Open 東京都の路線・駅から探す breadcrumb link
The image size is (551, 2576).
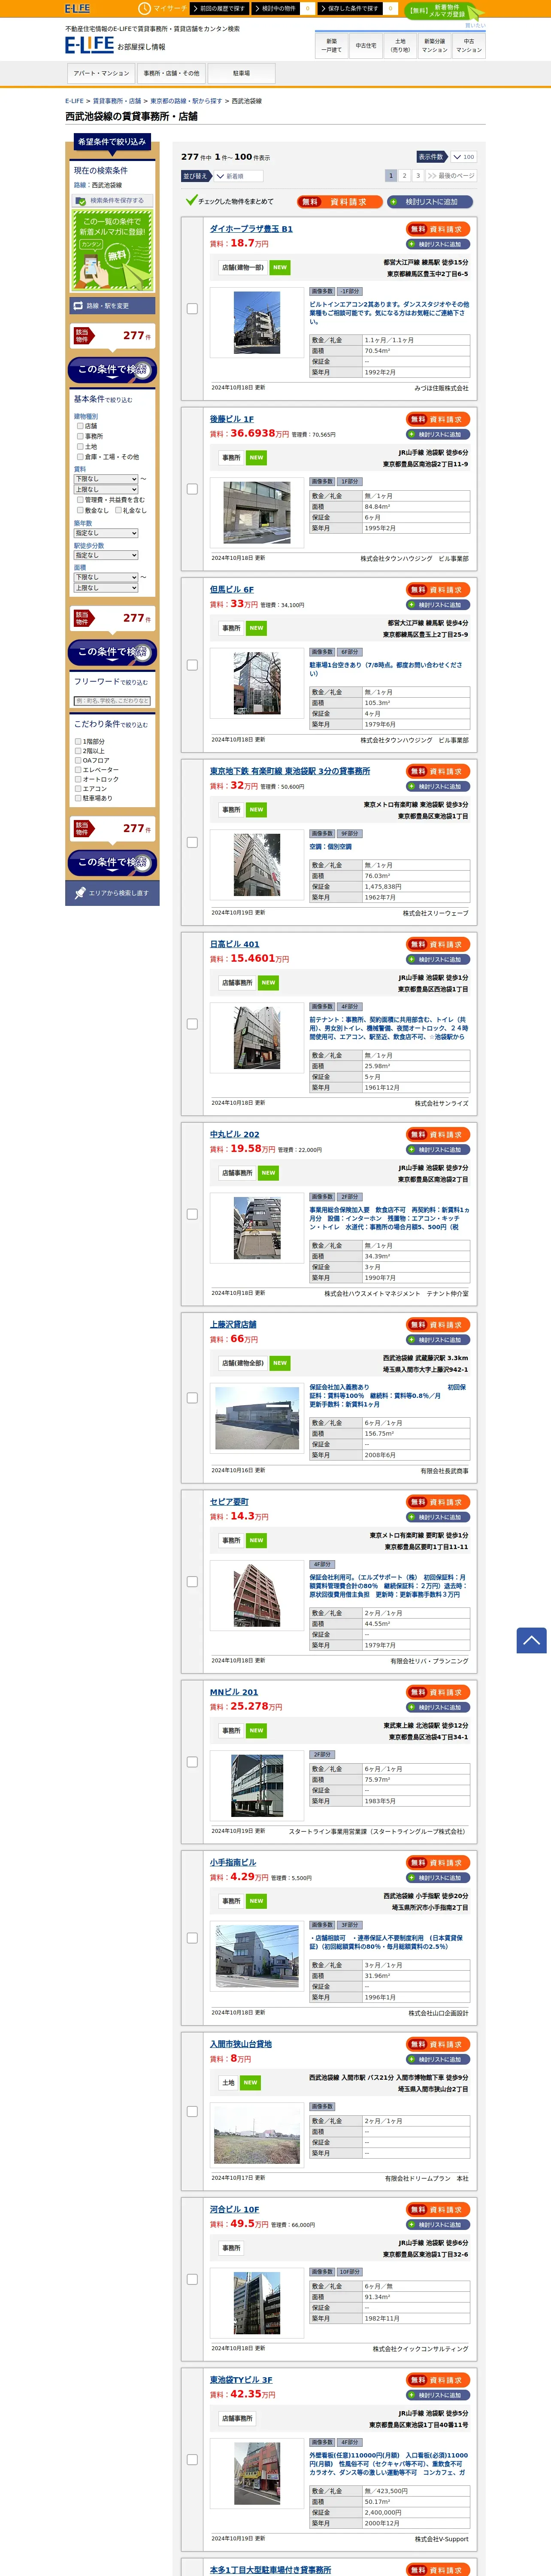point(186,101)
